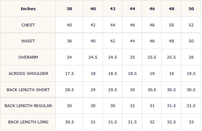Image resolution: width=202 pixels, height=131 pixels.
Task: Click chest value 52 for size 50
Action: (x=191, y=25)
